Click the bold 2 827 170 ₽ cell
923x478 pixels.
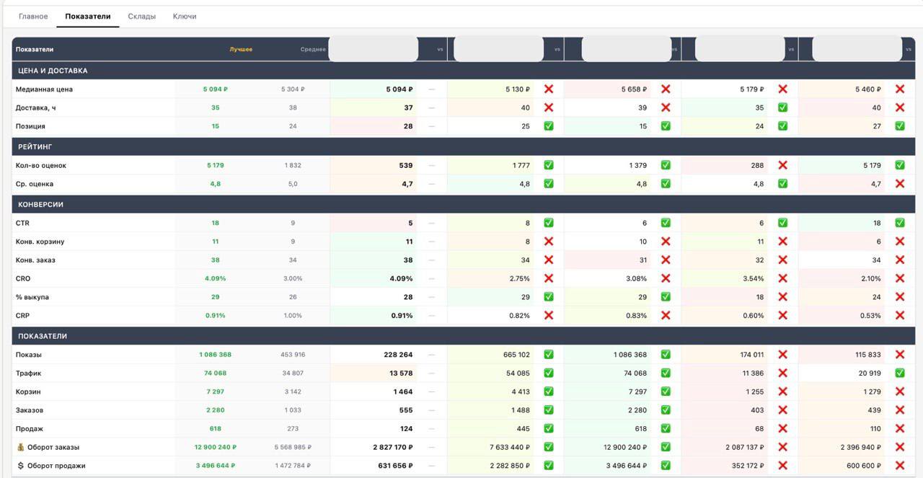click(392, 447)
